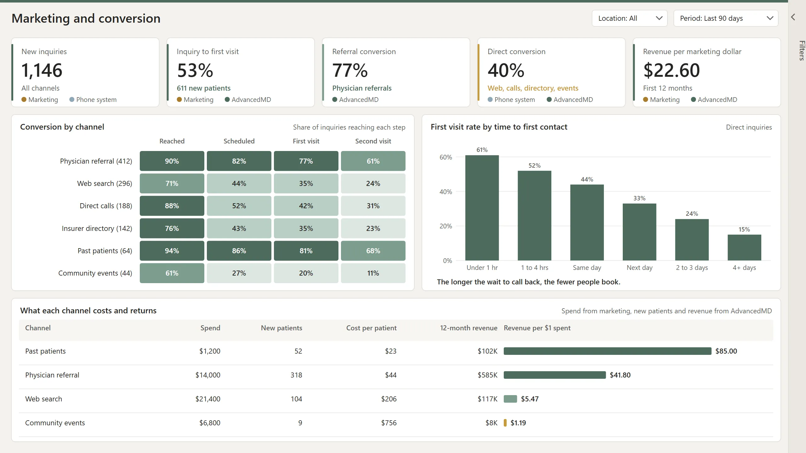The width and height of the screenshot is (806, 453).
Task: Click the AdvancedMD legend dot in Revenue per marketing dollar card
Action: click(693, 99)
